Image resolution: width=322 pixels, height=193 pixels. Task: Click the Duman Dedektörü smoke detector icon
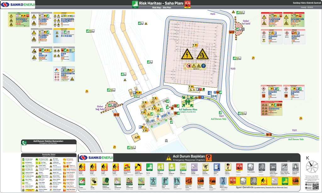23,186
